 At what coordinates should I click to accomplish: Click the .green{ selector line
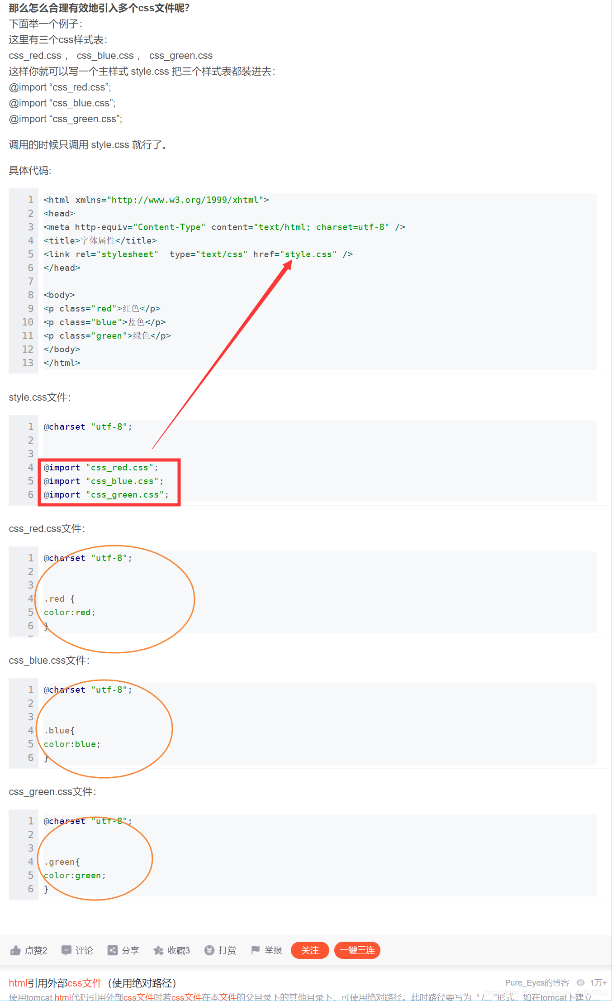point(62,862)
